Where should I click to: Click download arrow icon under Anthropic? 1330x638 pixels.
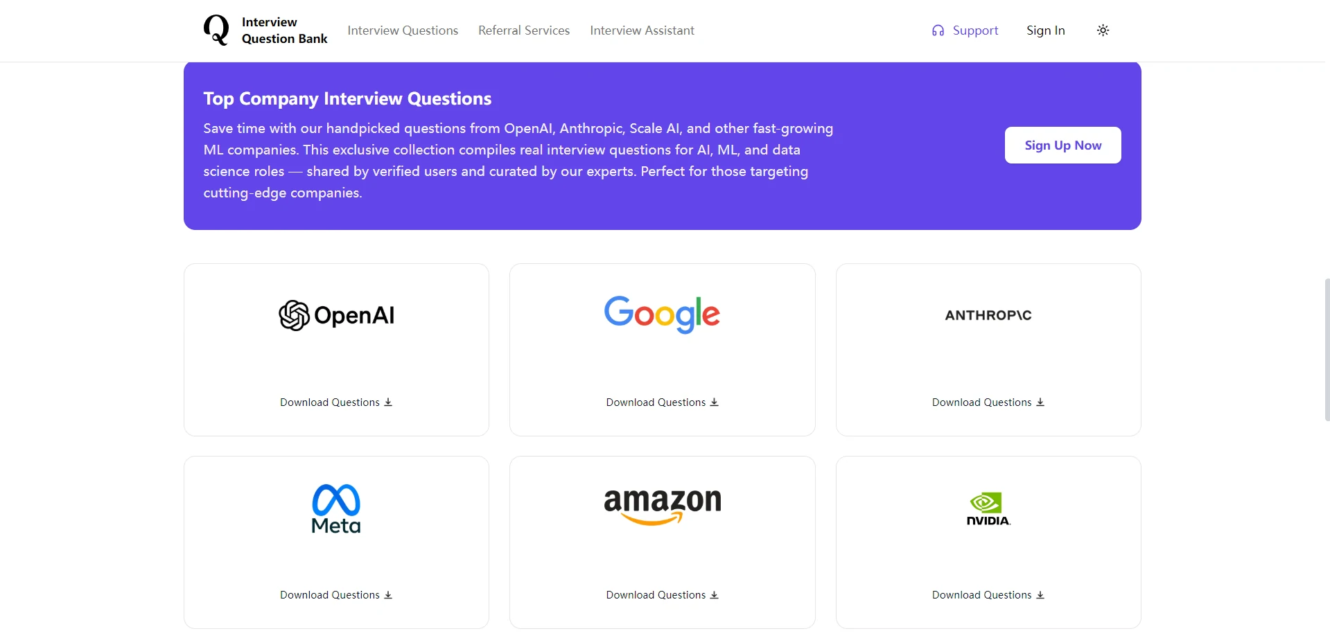[x=1040, y=402]
